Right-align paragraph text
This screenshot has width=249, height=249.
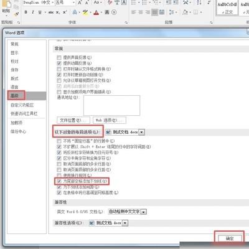[148, 12]
